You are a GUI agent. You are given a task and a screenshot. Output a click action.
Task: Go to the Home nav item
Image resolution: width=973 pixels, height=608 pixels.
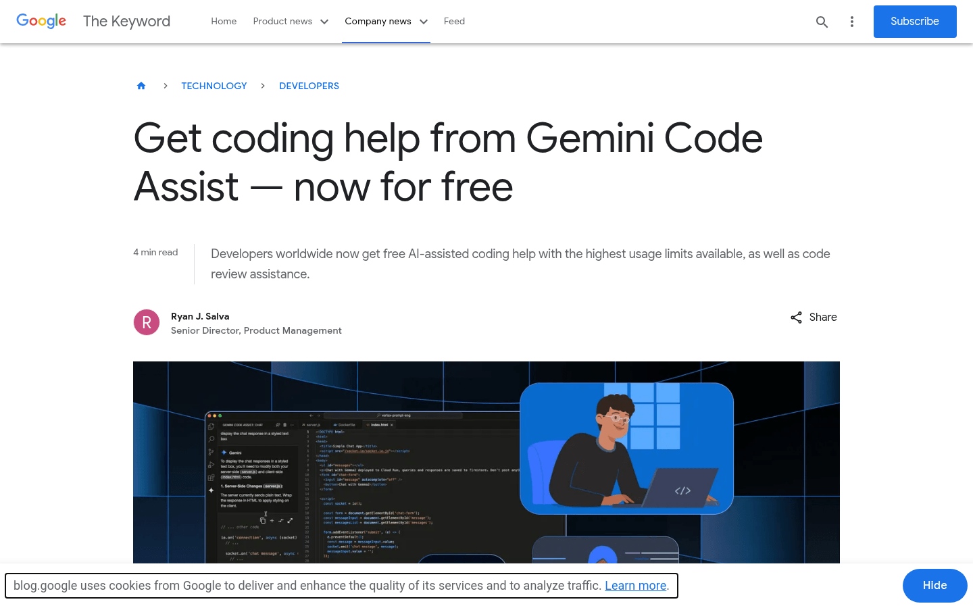pyautogui.click(x=224, y=21)
